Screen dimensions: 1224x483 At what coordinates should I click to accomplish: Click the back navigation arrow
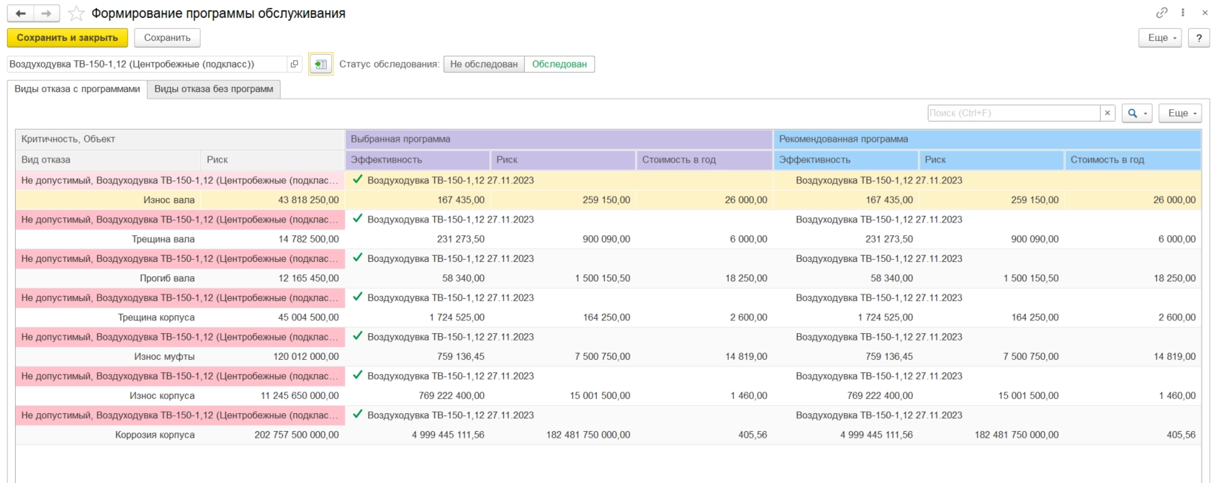21,14
